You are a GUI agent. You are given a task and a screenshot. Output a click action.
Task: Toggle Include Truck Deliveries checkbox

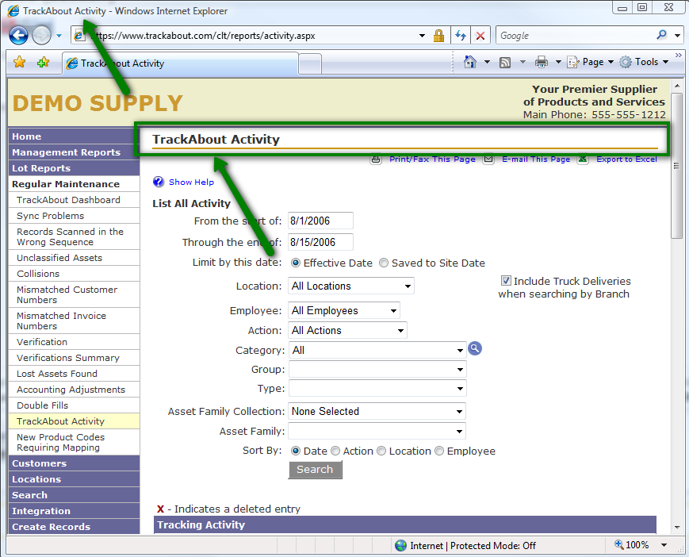click(506, 280)
